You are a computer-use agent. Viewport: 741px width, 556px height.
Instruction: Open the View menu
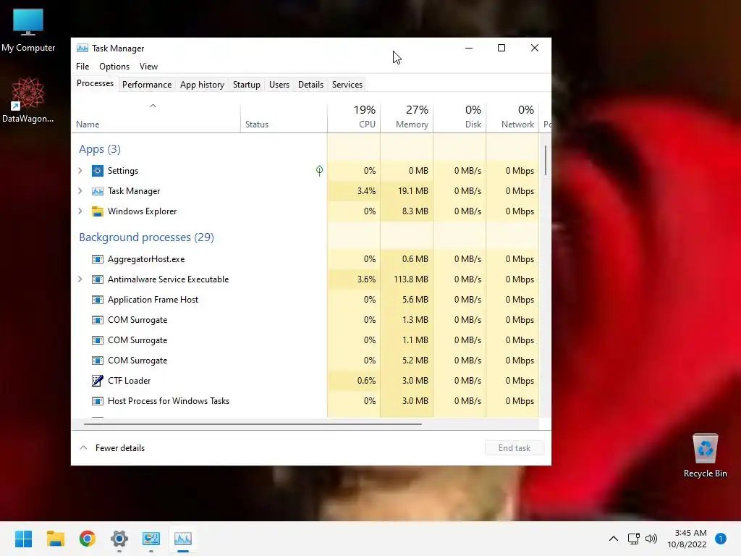pyautogui.click(x=148, y=67)
